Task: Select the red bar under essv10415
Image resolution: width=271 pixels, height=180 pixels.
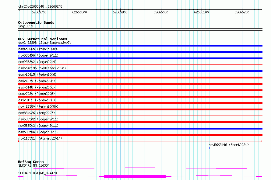Action: pos(140,78)
